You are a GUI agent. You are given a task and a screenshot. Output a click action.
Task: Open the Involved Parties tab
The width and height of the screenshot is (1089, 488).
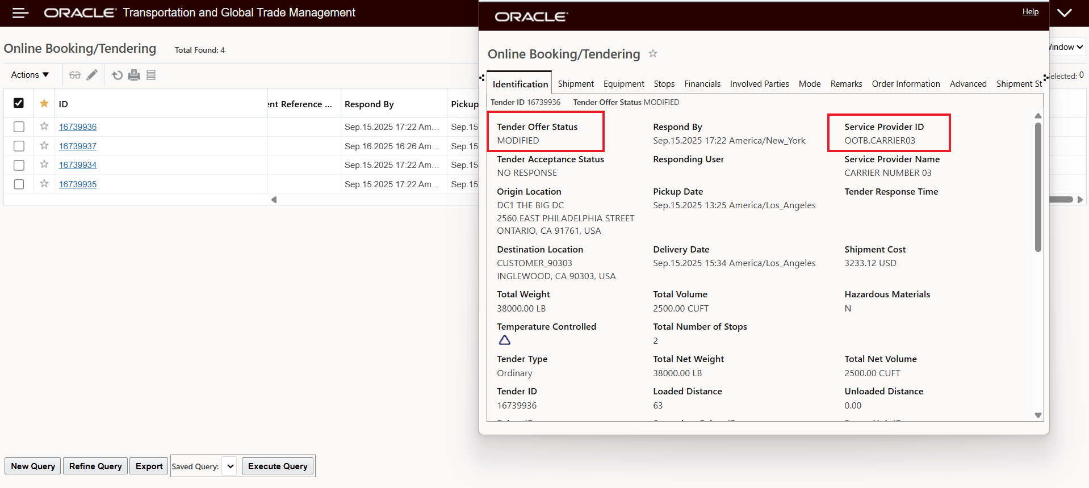point(759,84)
